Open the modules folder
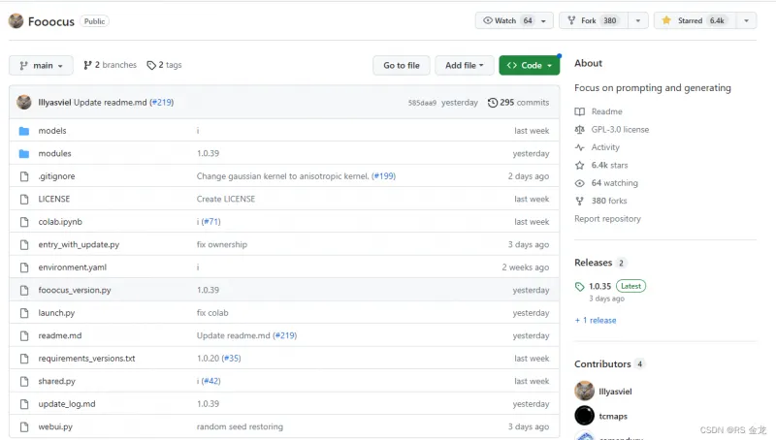Screen dimensions: 776x440 (54, 153)
